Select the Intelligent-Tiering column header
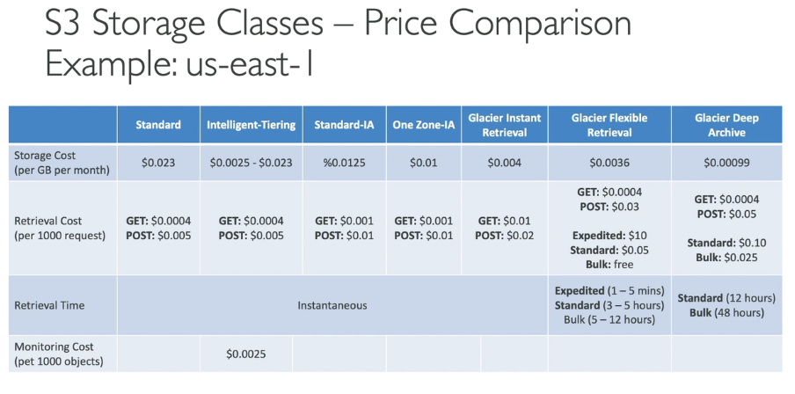The height and width of the screenshot is (394, 795). (251, 125)
